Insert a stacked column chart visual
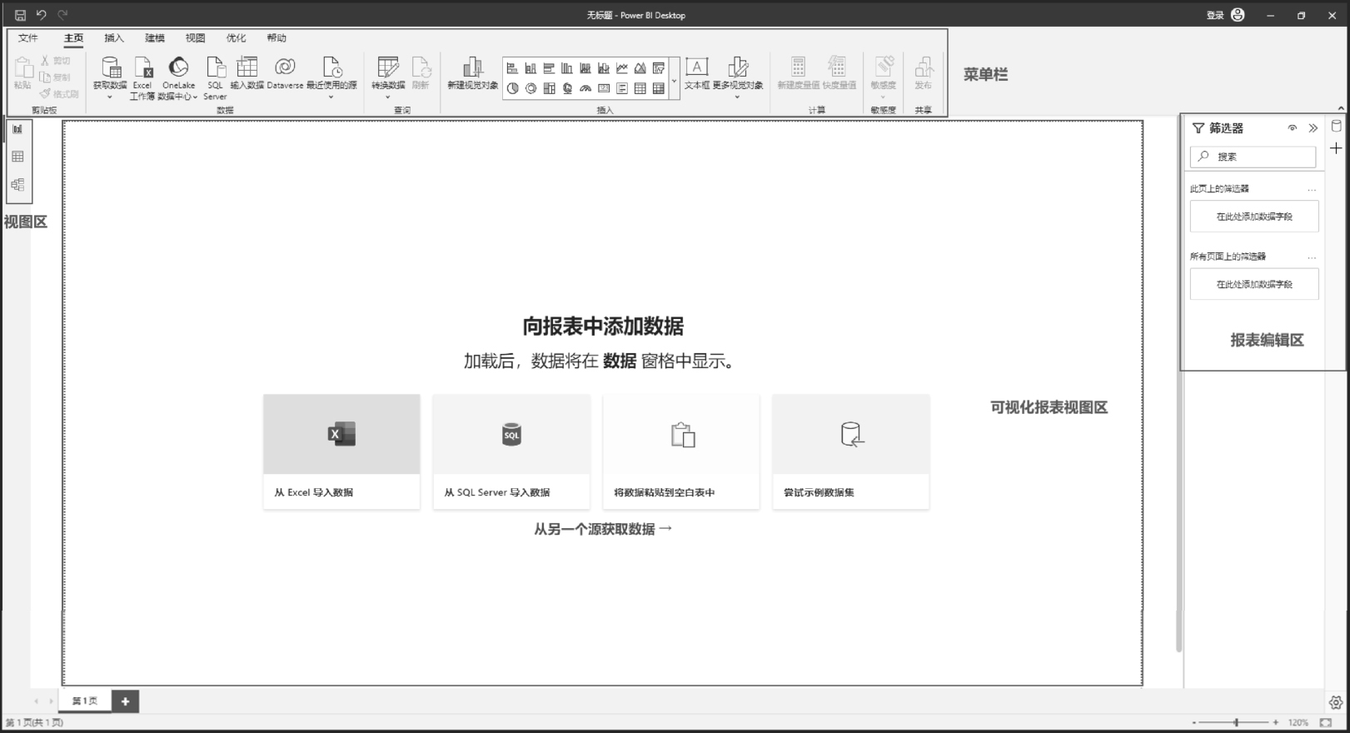 [531, 68]
